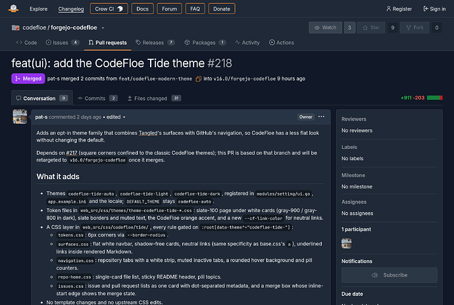Click 'No reviewers' text
The width and height of the screenshot is (454, 305).
(357, 130)
